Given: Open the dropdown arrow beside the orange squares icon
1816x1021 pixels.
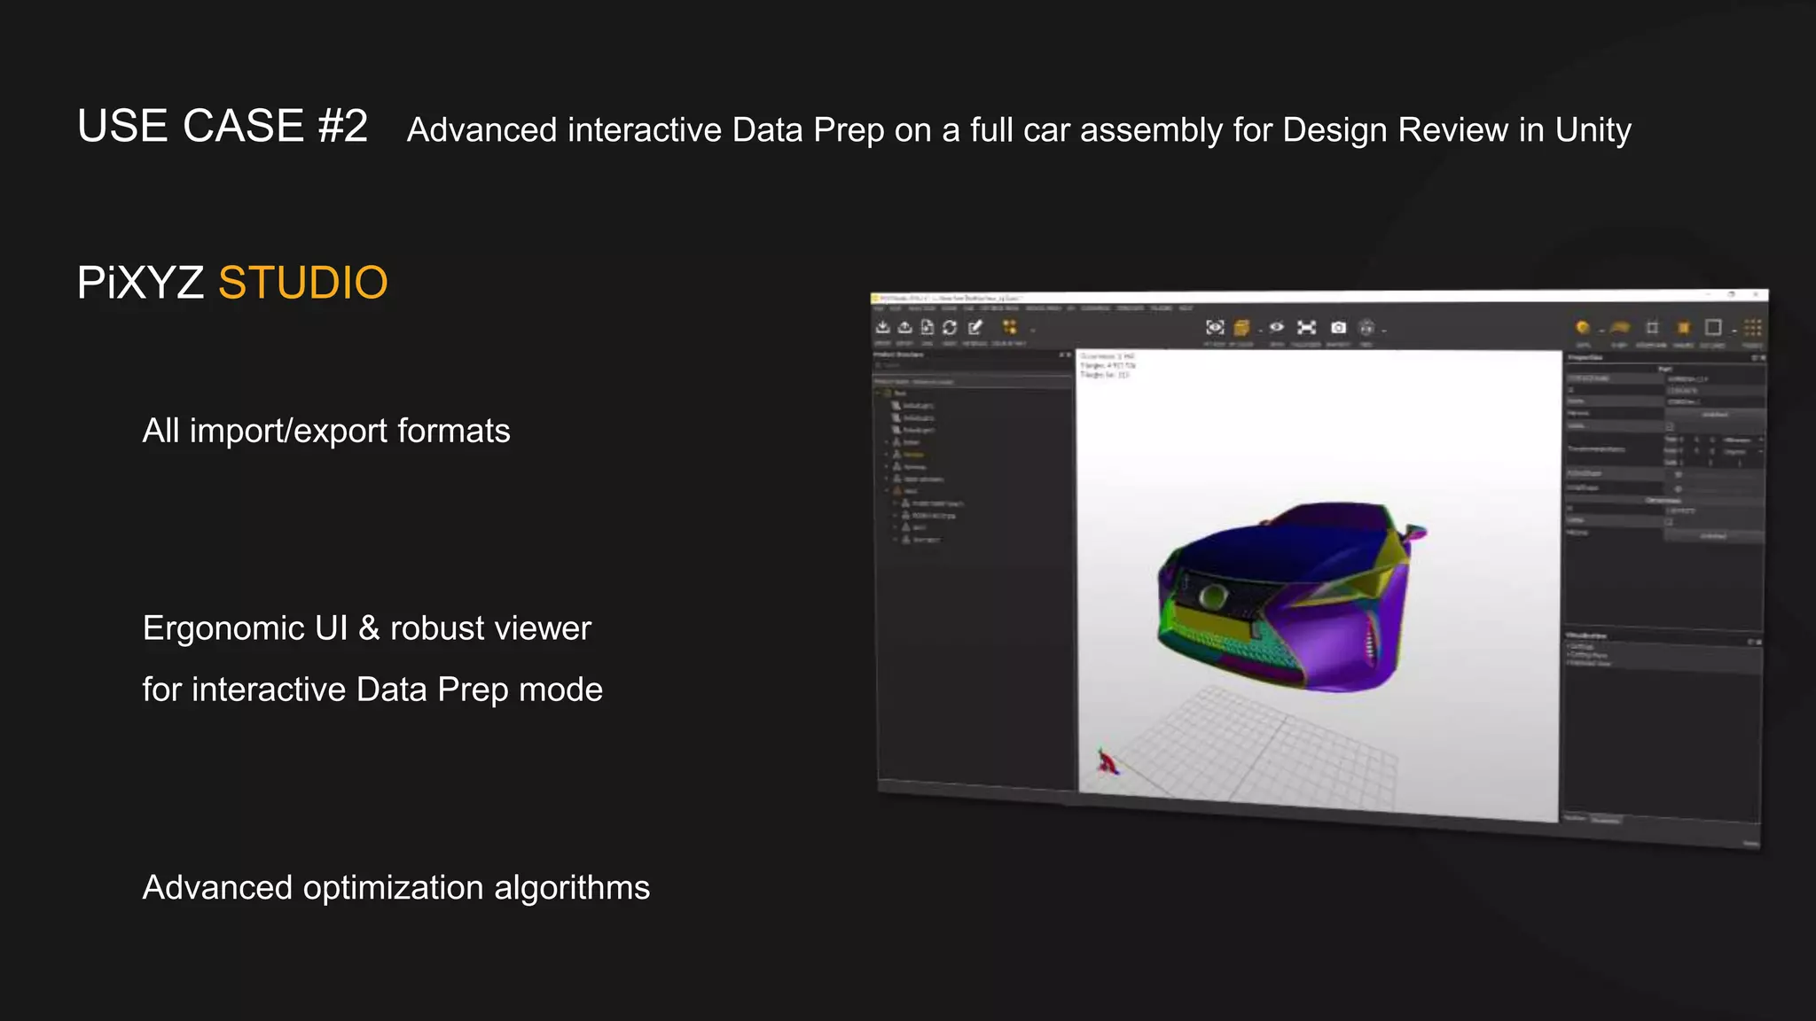Looking at the screenshot, I should (1033, 331).
